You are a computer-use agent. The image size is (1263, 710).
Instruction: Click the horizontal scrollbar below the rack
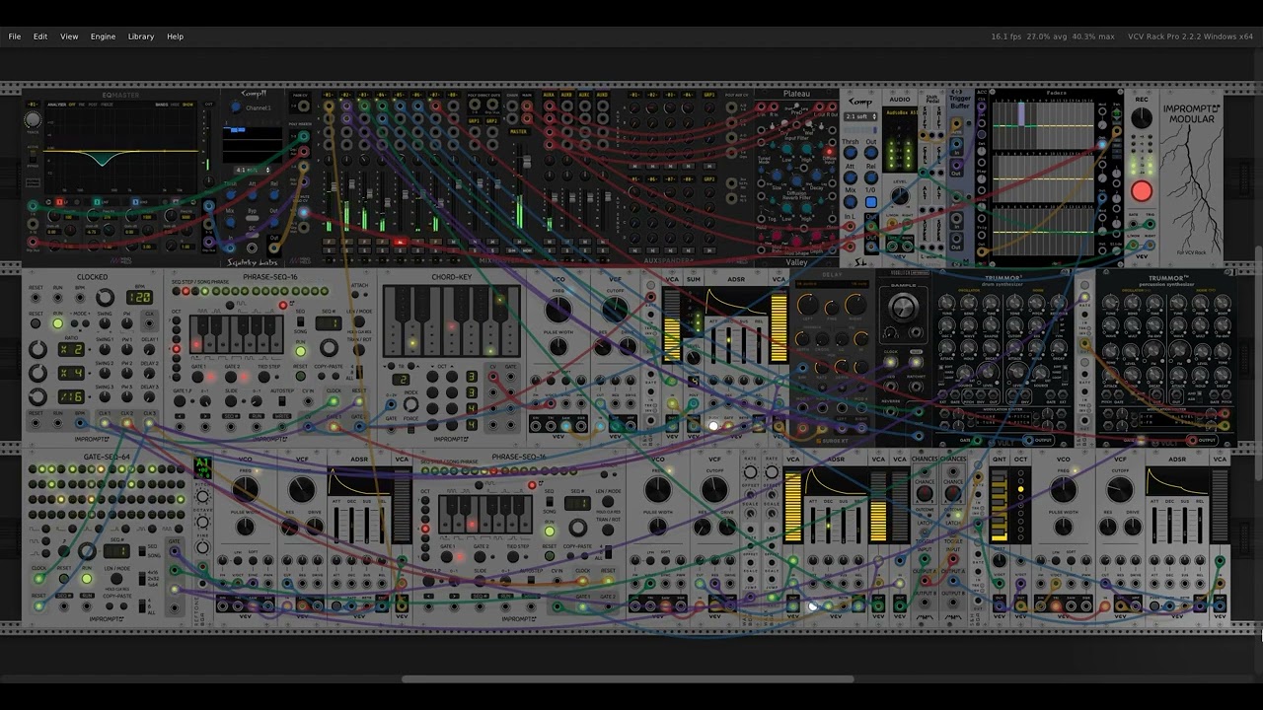tap(628, 678)
